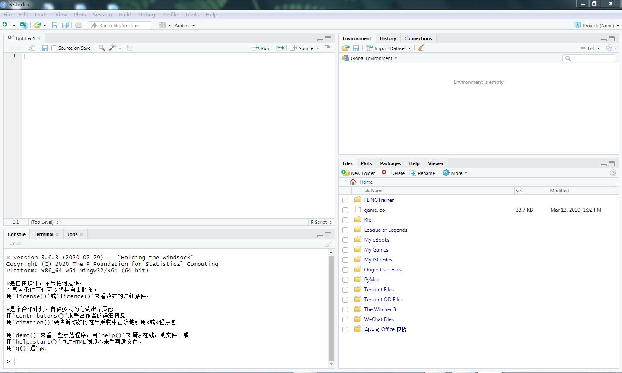This screenshot has width=622, height=373.
Task: Tick the checkbox for game.ico
Action: (345, 210)
